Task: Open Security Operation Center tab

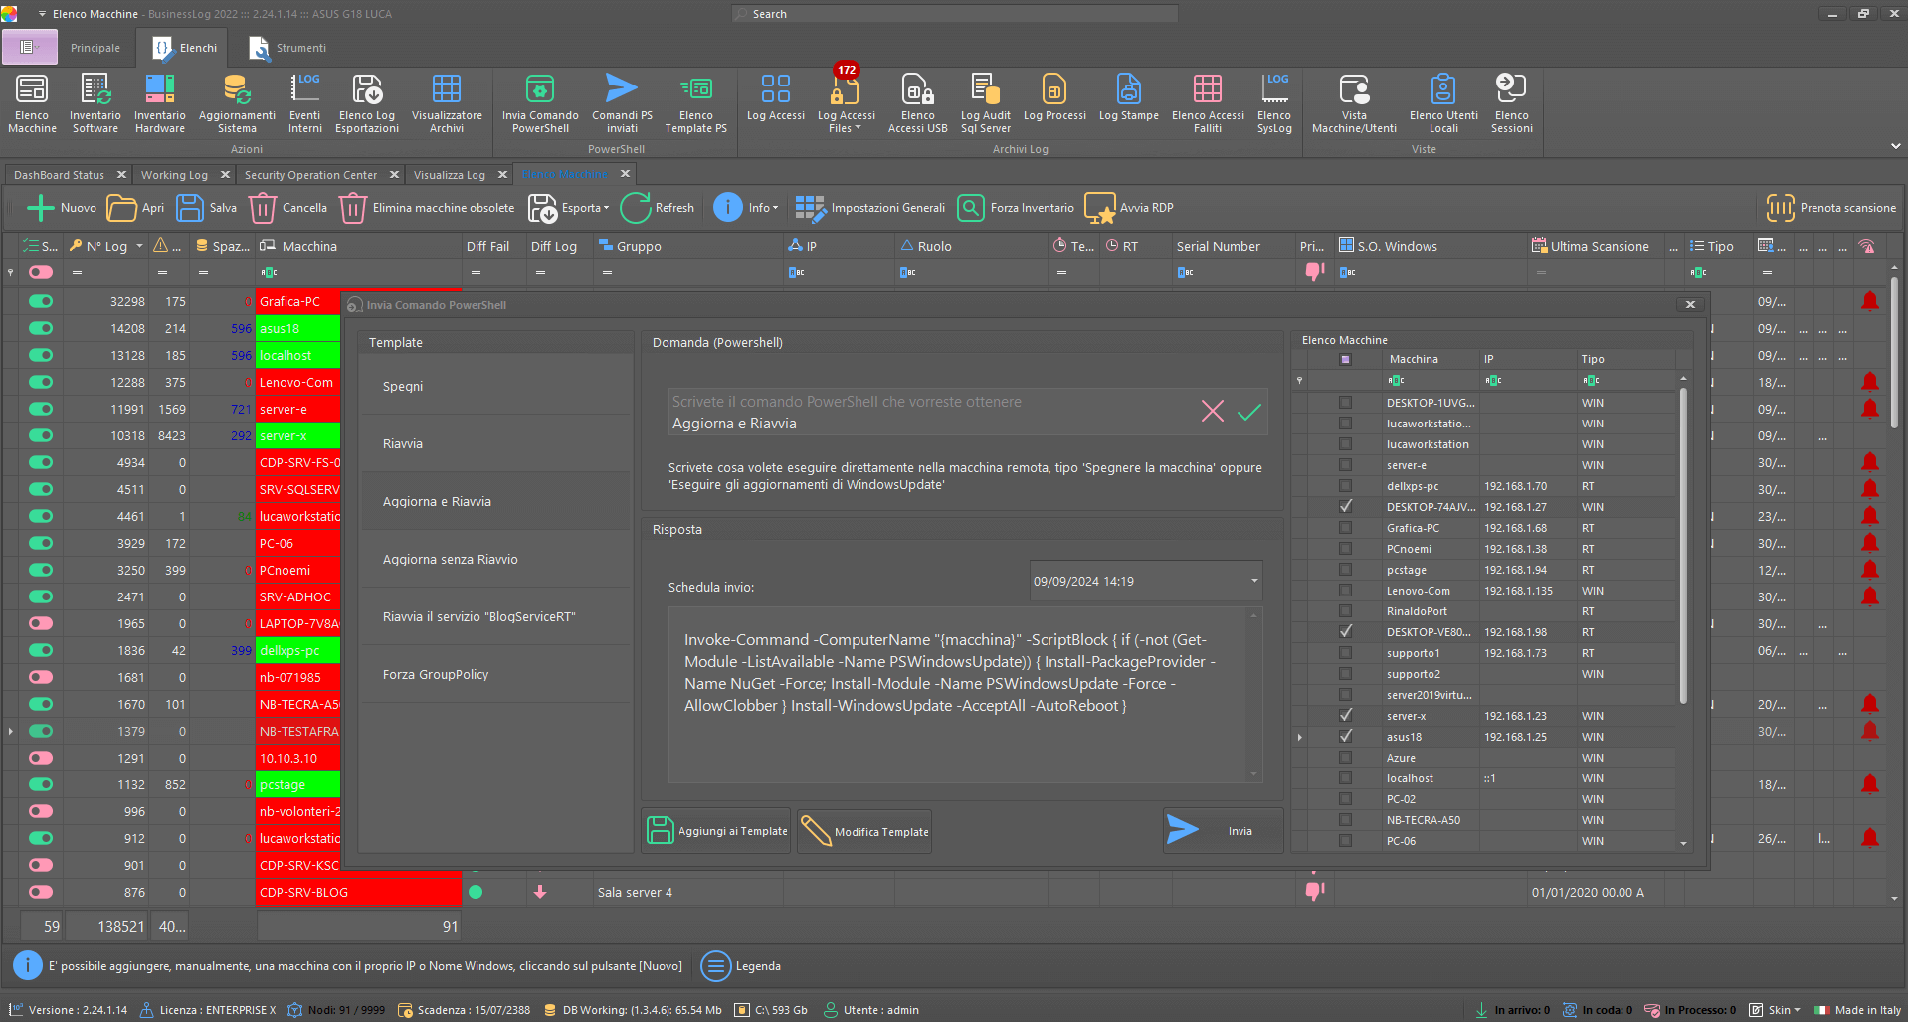Action: point(310,175)
